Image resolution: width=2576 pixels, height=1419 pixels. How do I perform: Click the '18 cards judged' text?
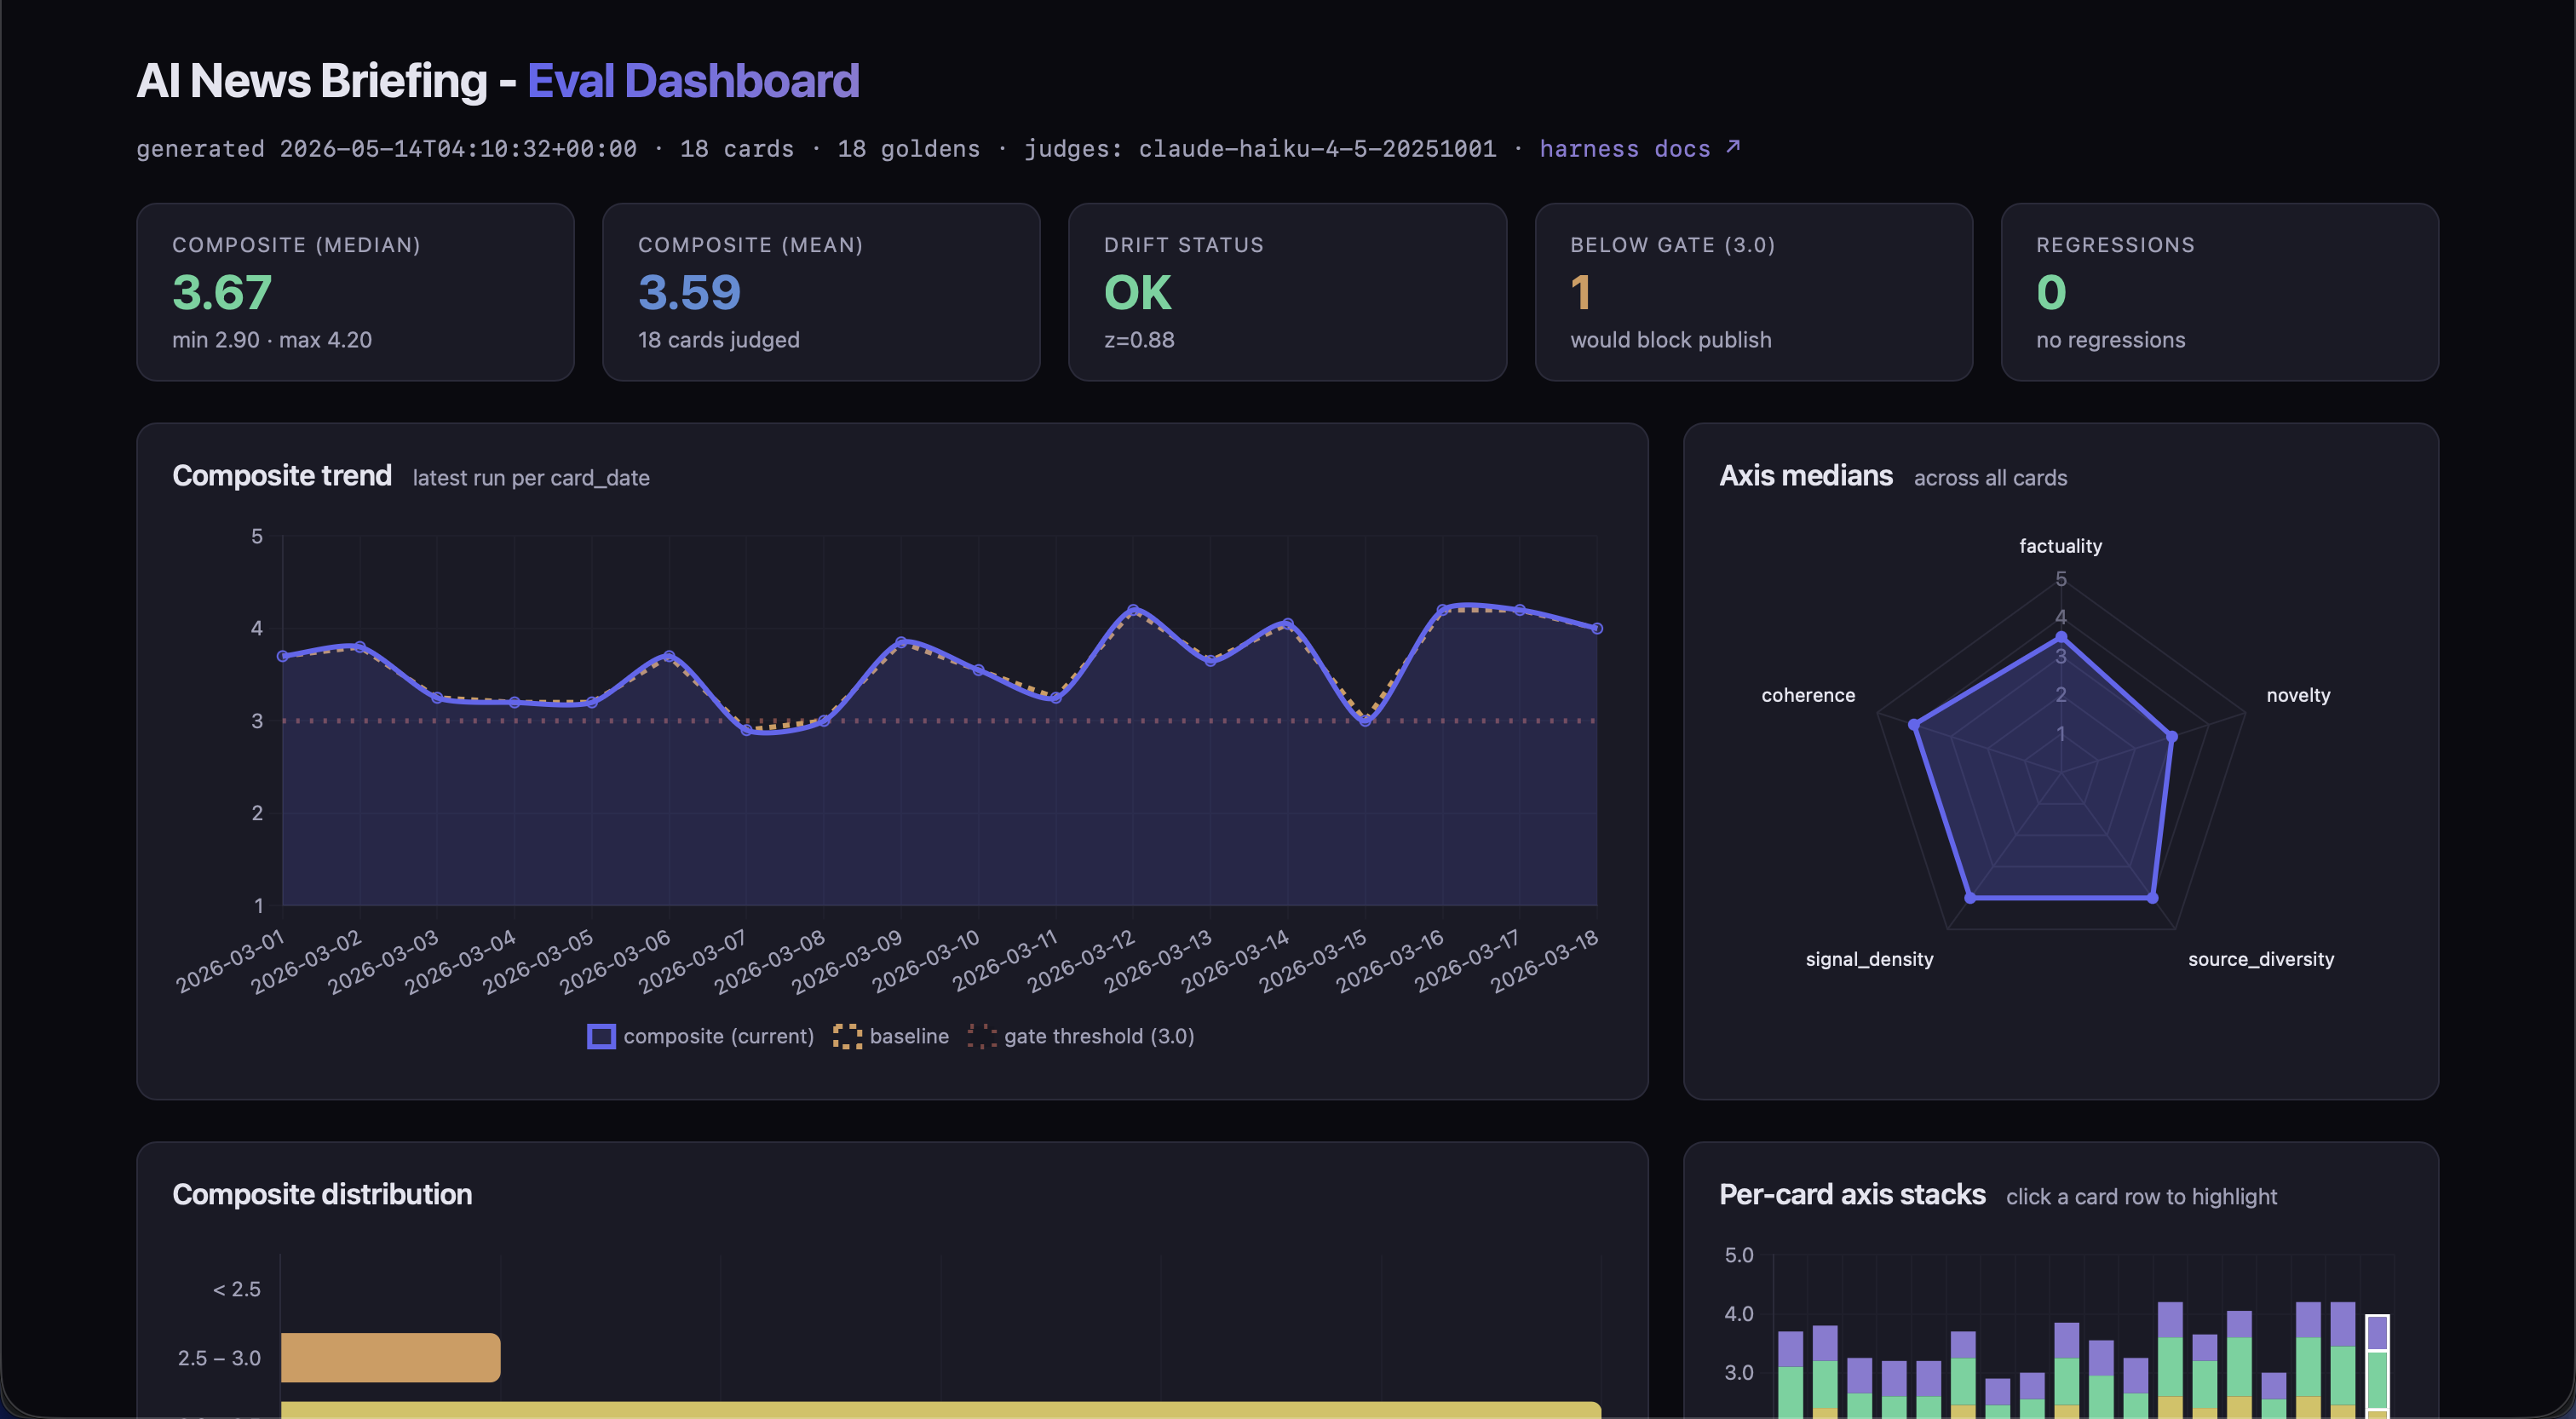click(x=718, y=340)
